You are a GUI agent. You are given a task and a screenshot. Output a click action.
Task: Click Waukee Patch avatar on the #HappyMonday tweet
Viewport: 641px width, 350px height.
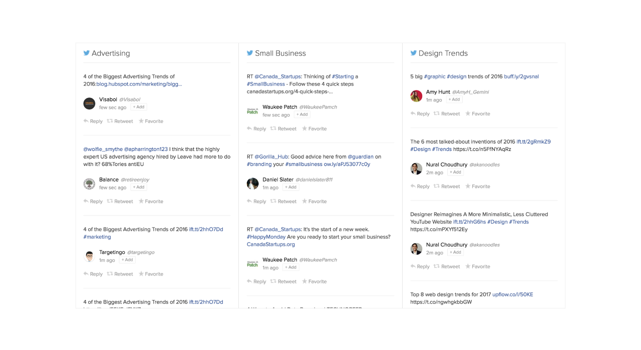[x=252, y=263]
